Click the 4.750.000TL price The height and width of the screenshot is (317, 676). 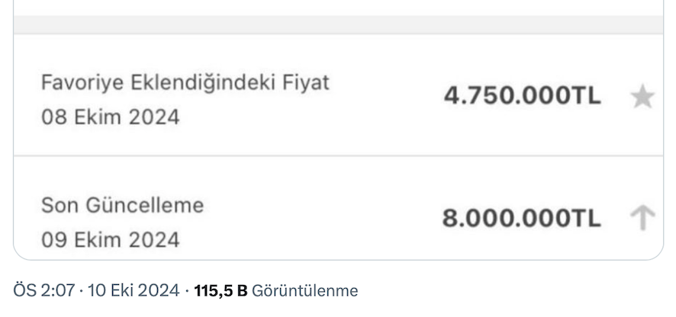point(522,97)
